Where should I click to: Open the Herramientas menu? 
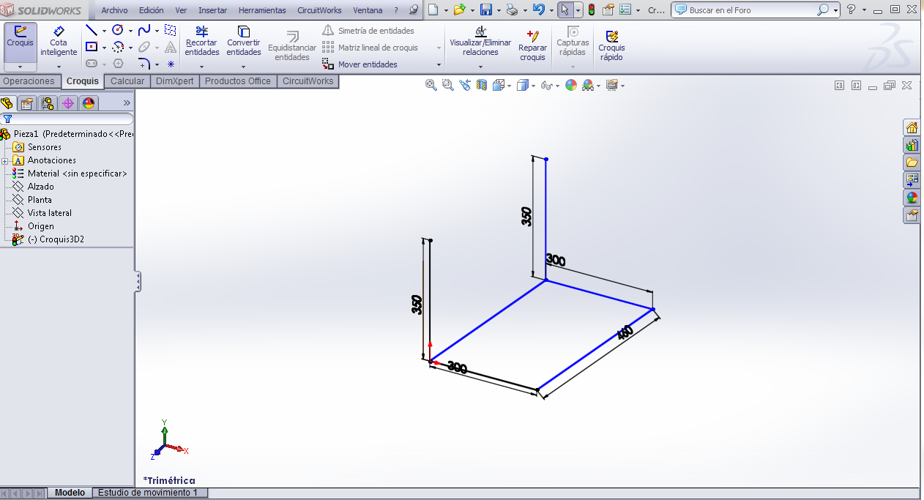[x=262, y=10]
